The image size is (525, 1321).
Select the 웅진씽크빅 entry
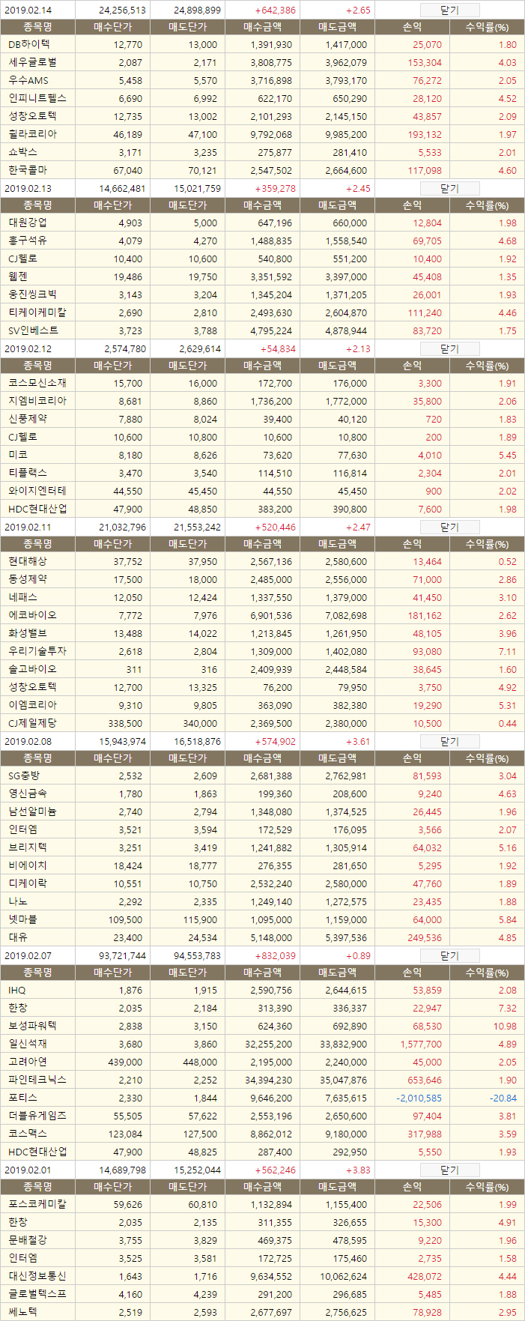(x=32, y=295)
